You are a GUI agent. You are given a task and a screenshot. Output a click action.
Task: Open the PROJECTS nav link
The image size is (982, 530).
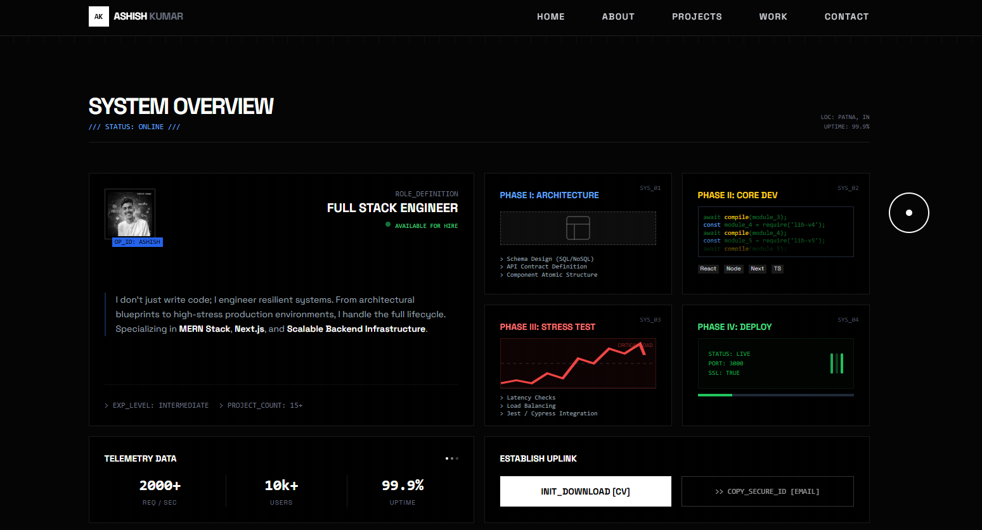pos(697,16)
